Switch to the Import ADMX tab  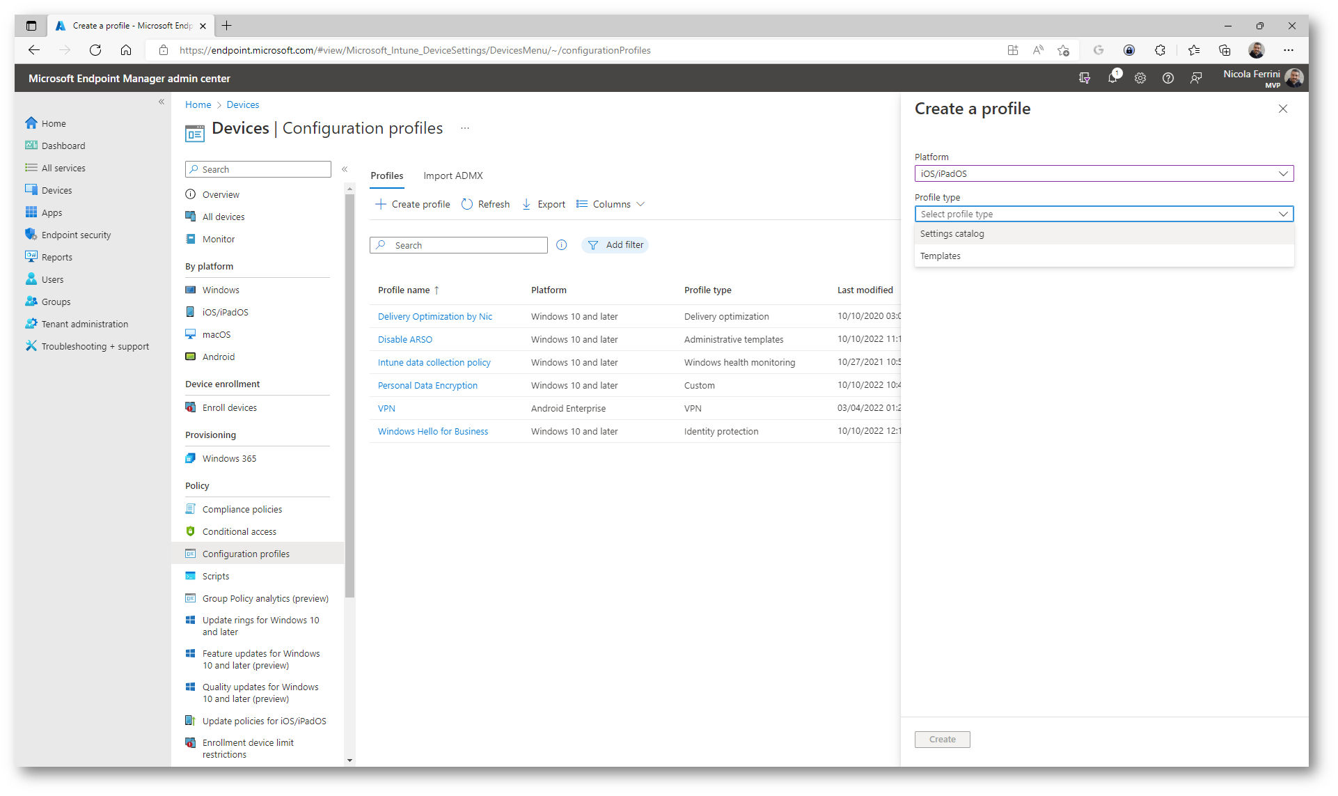pos(452,175)
